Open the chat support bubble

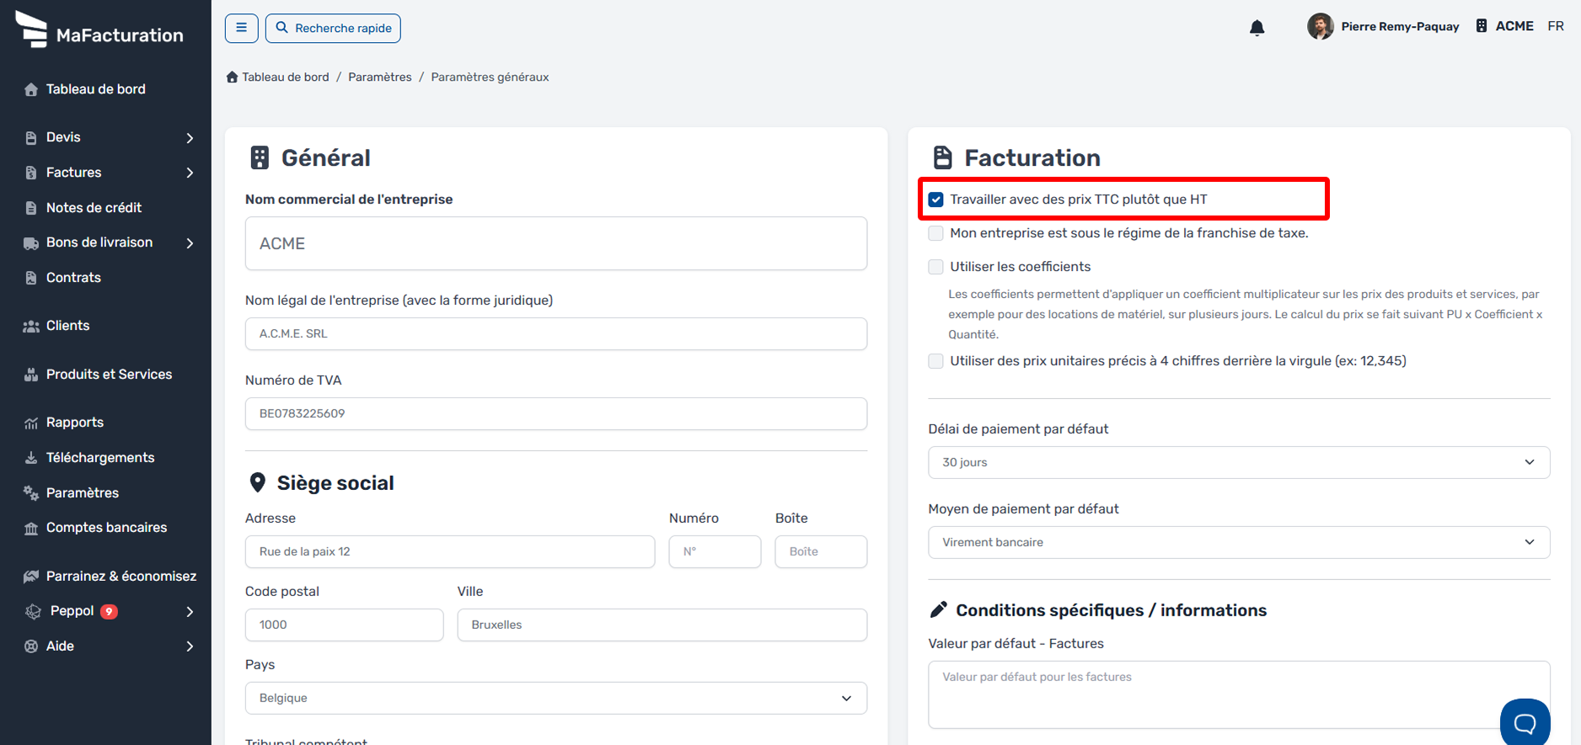coord(1525,722)
